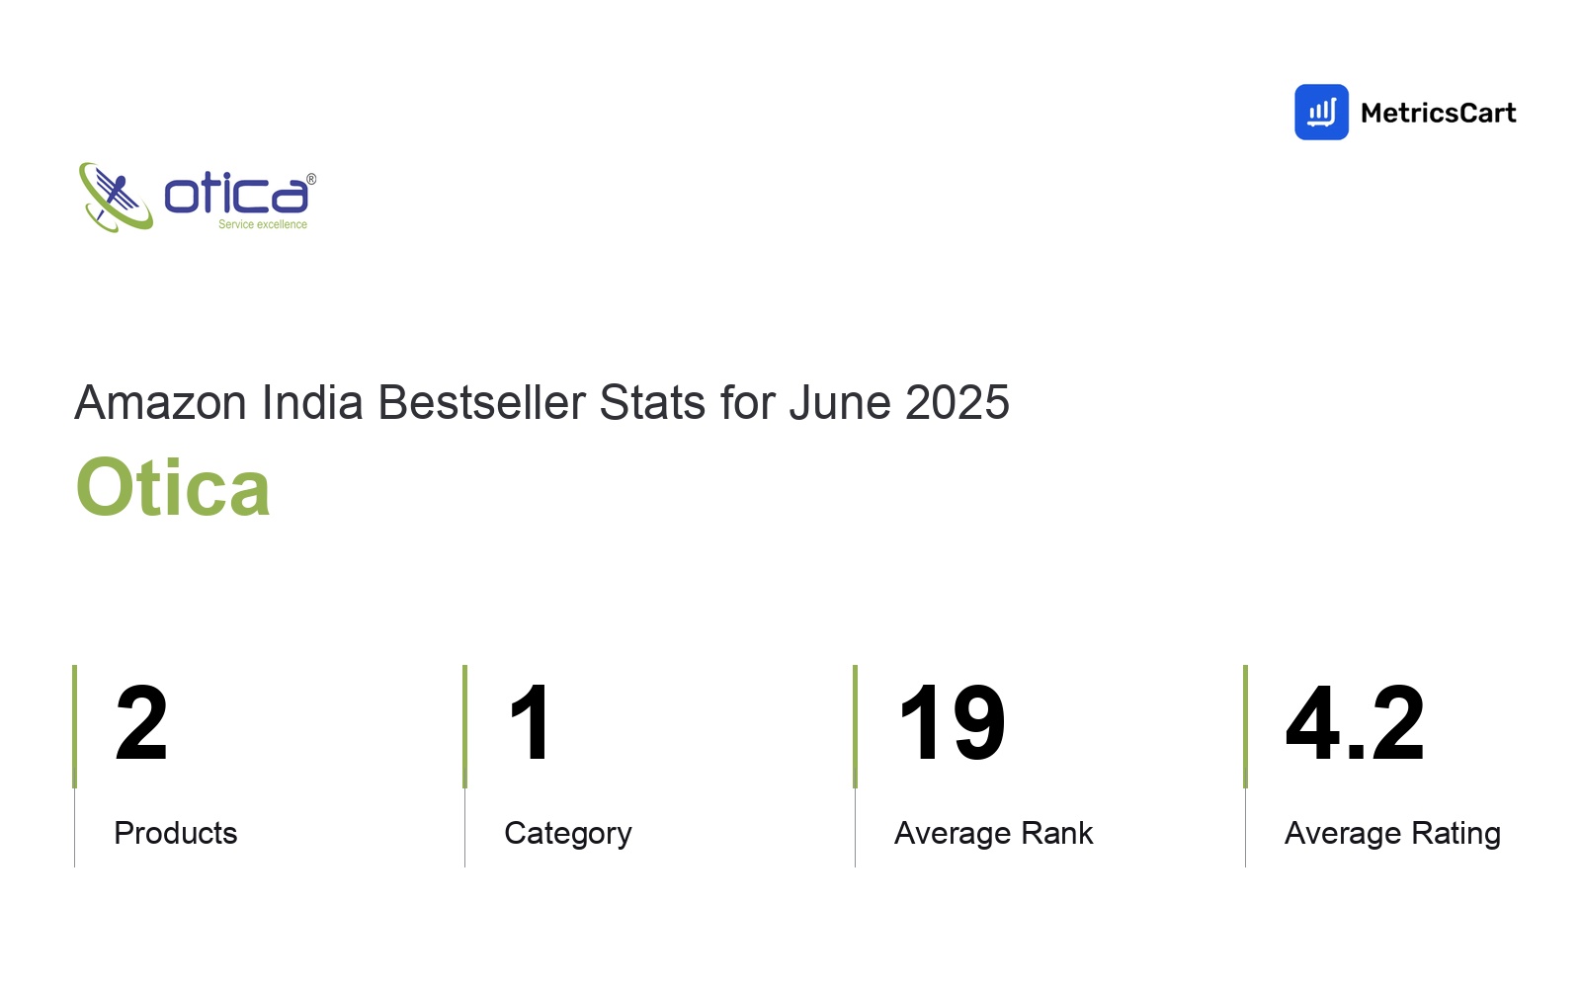Click the Category label
1581x988 pixels.
[x=568, y=834]
